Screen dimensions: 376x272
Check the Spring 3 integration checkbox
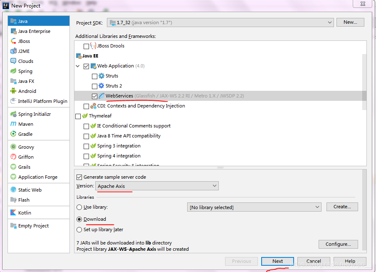pyautogui.click(x=86, y=146)
